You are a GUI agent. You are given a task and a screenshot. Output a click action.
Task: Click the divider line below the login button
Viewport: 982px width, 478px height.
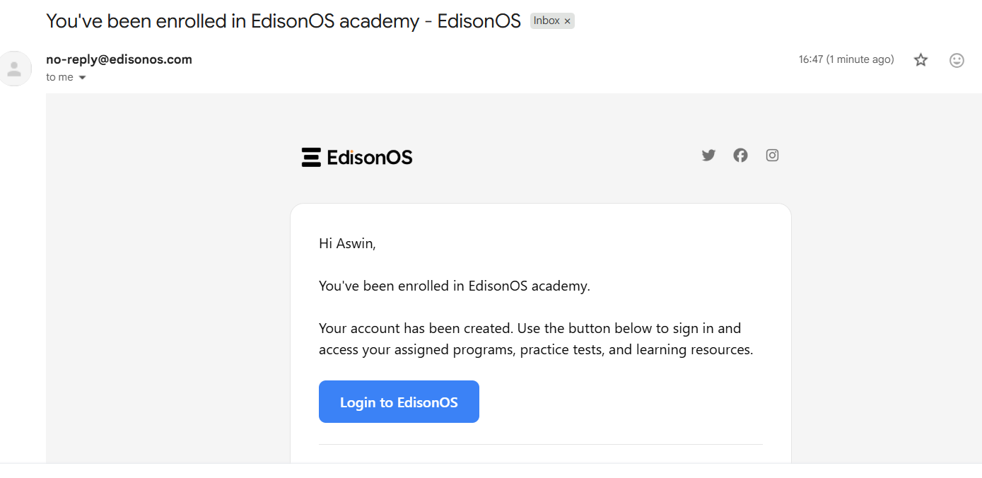coord(540,444)
